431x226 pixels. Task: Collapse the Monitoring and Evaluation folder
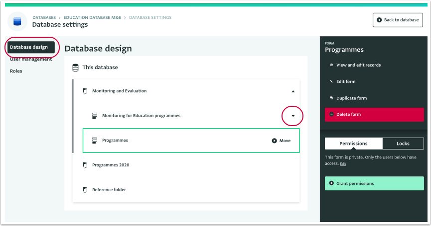[293, 91]
